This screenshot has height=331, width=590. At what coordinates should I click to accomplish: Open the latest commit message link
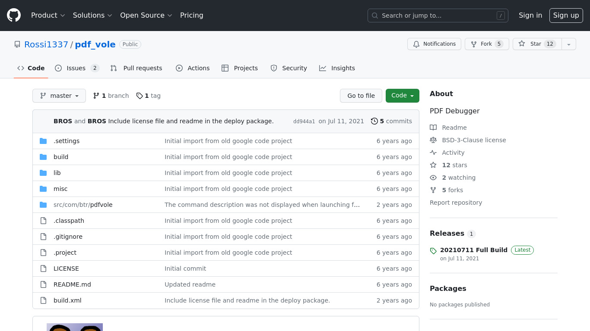(x=190, y=121)
